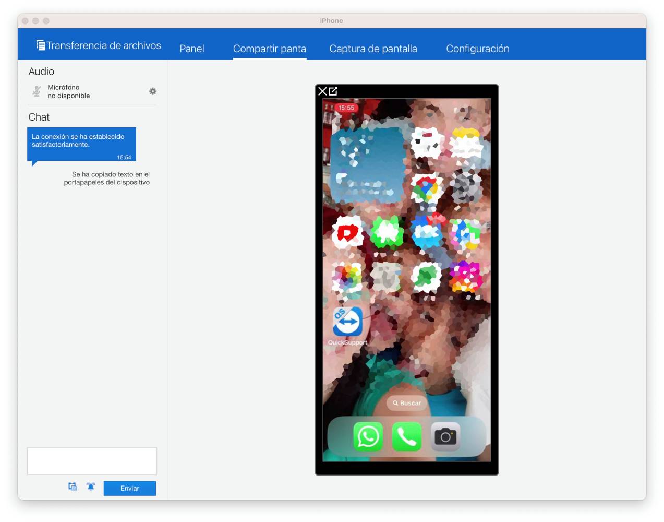Click the chat message input box
The width and height of the screenshot is (664, 522).
point(92,461)
